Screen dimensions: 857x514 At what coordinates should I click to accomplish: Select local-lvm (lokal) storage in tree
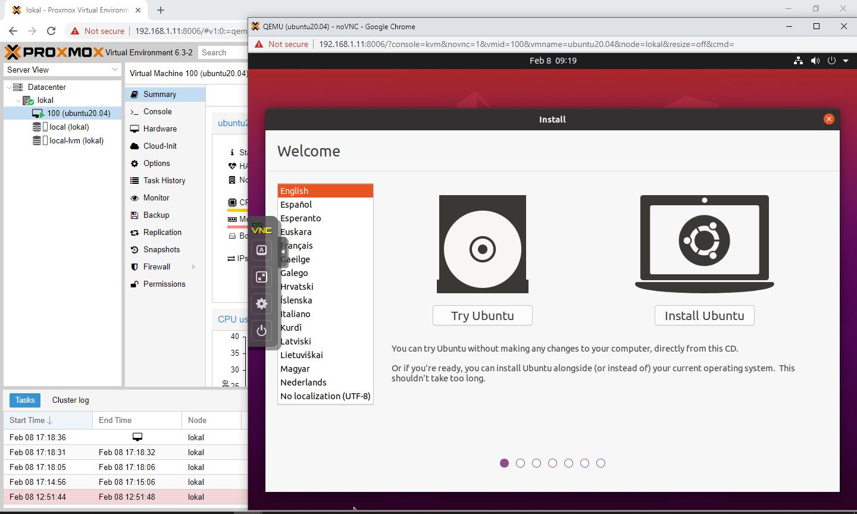pyautogui.click(x=62, y=140)
